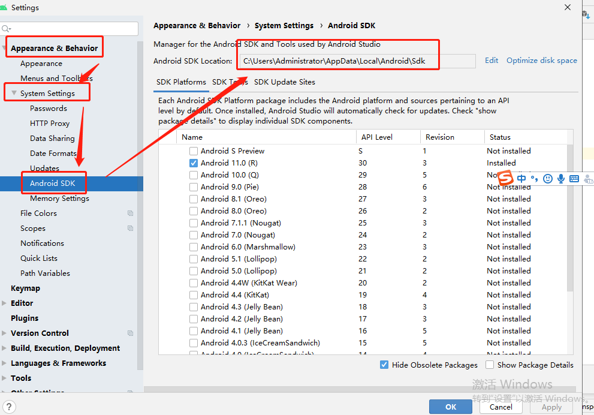594x415 pixels.
Task: Switch to the SDK Update Sites tab
Action: coord(285,82)
